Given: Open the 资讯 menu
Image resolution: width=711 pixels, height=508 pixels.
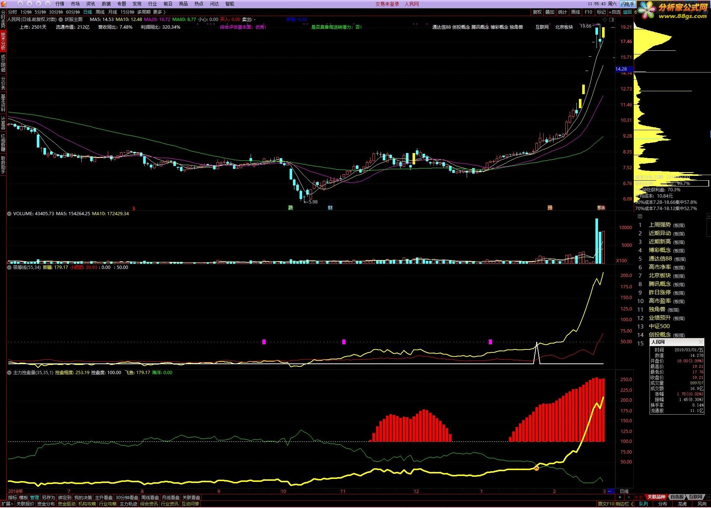Looking at the screenshot, I should (x=91, y=4).
